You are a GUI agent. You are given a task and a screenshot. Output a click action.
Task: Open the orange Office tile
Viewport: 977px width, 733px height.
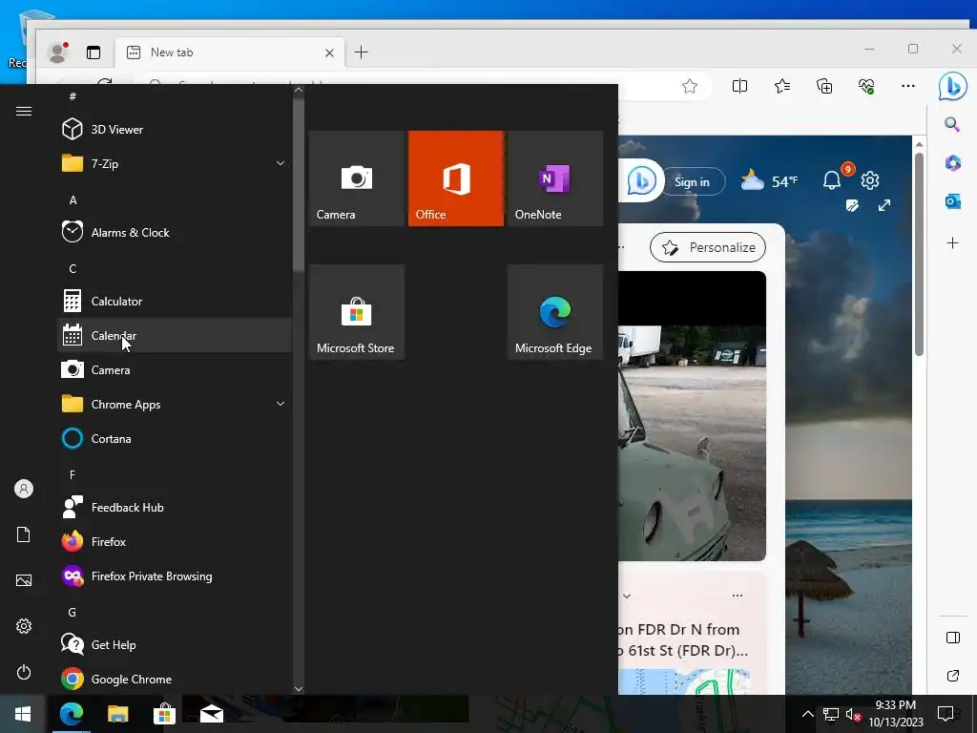coord(456,178)
